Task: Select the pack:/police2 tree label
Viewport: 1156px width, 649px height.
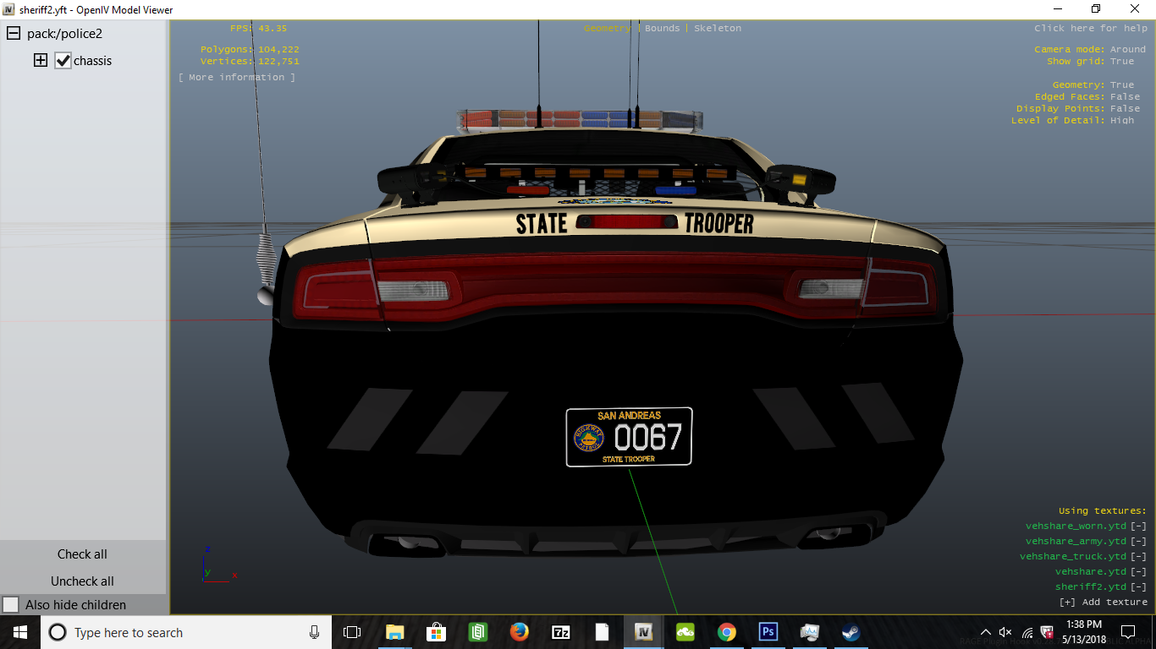Action: (x=64, y=34)
